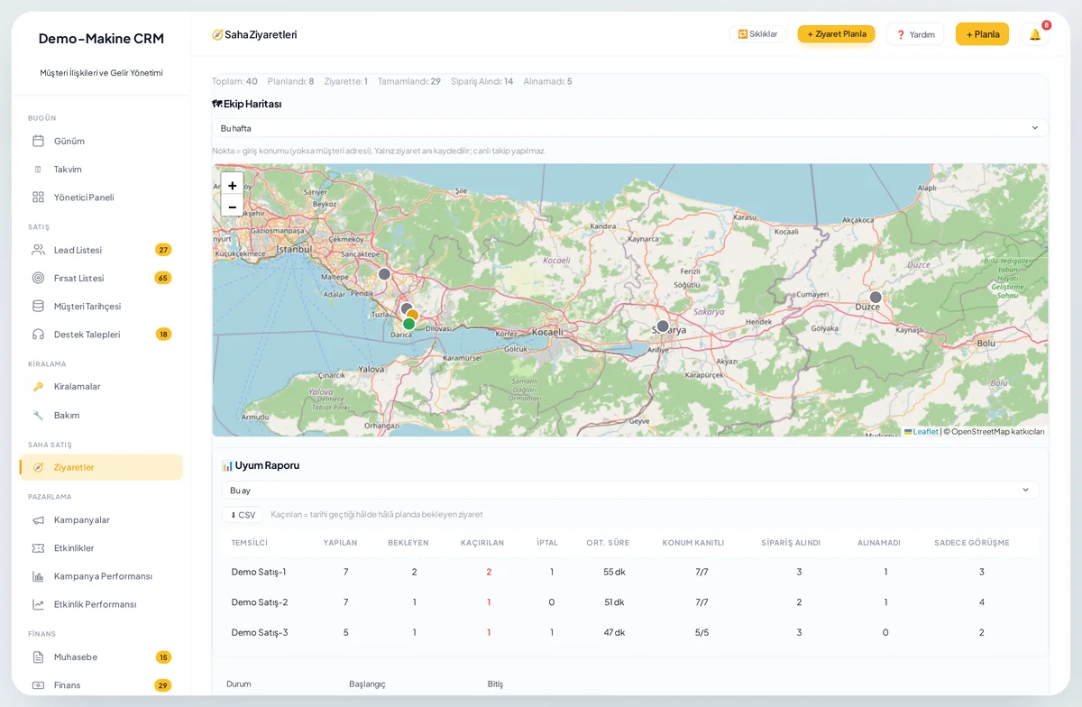Viewport: 1082px width, 707px height.
Task: Click the Başlangıç filter label
Action: tap(367, 684)
